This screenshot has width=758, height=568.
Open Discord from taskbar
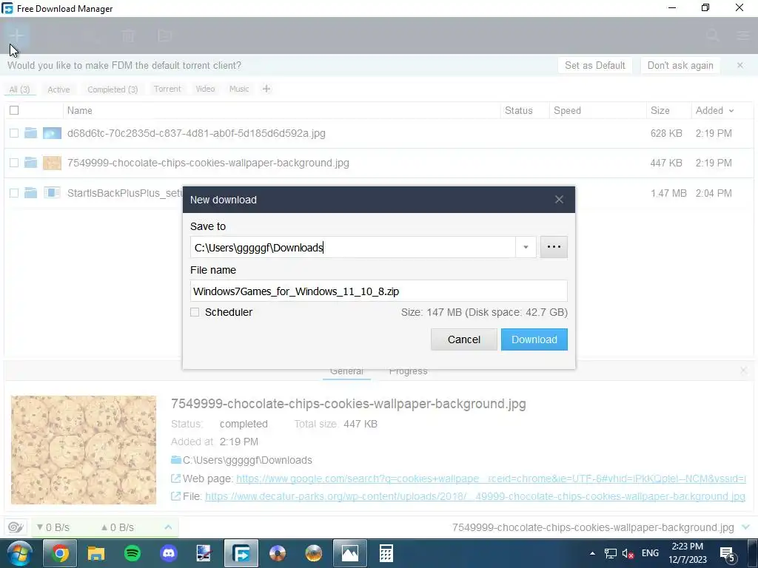(169, 553)
